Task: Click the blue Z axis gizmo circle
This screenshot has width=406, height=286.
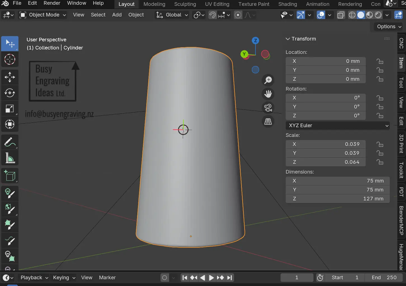Action: [x=255, y=41]
